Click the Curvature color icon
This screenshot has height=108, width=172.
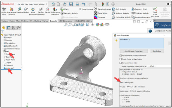click(x=96, y=17)
